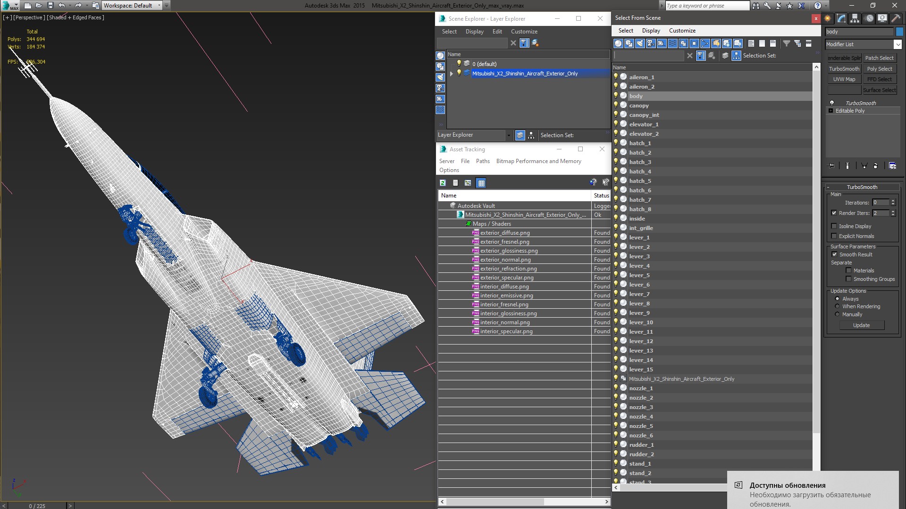Open the Utilities hammer panel tab
The height and width of the screenshot is (509, 906).
[x=895, y=18]
